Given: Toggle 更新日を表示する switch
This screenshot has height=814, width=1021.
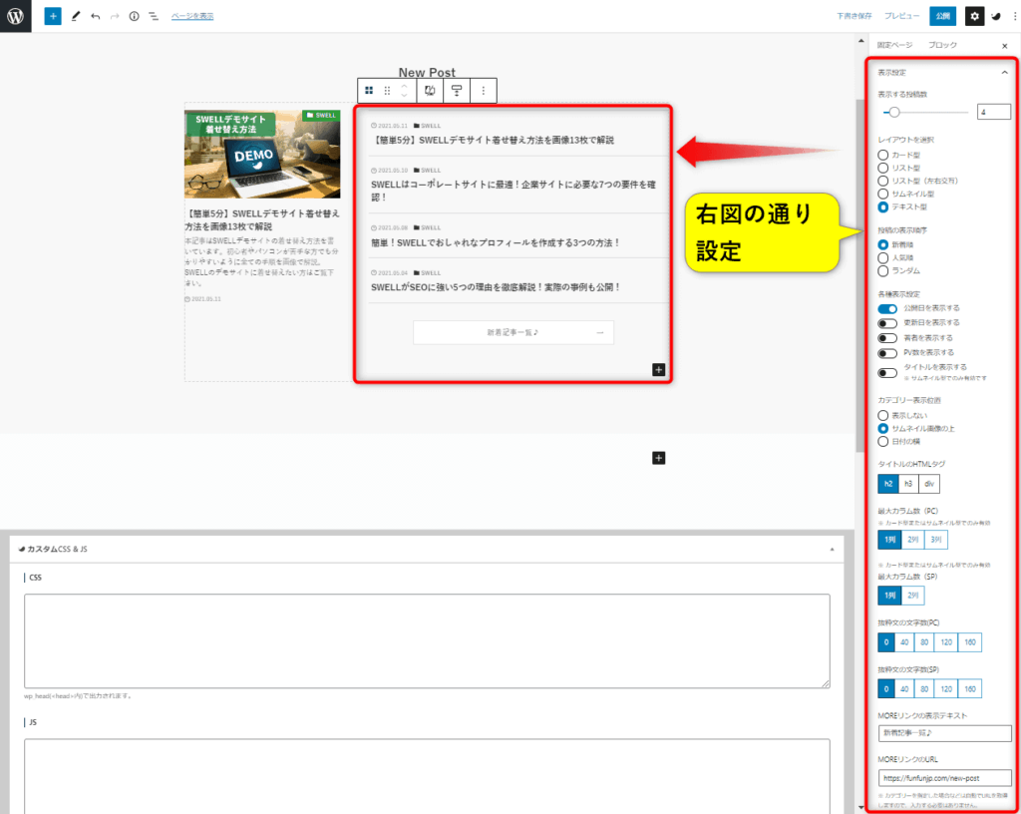Looking at the screenshot, I should click(x=887, y=323).
